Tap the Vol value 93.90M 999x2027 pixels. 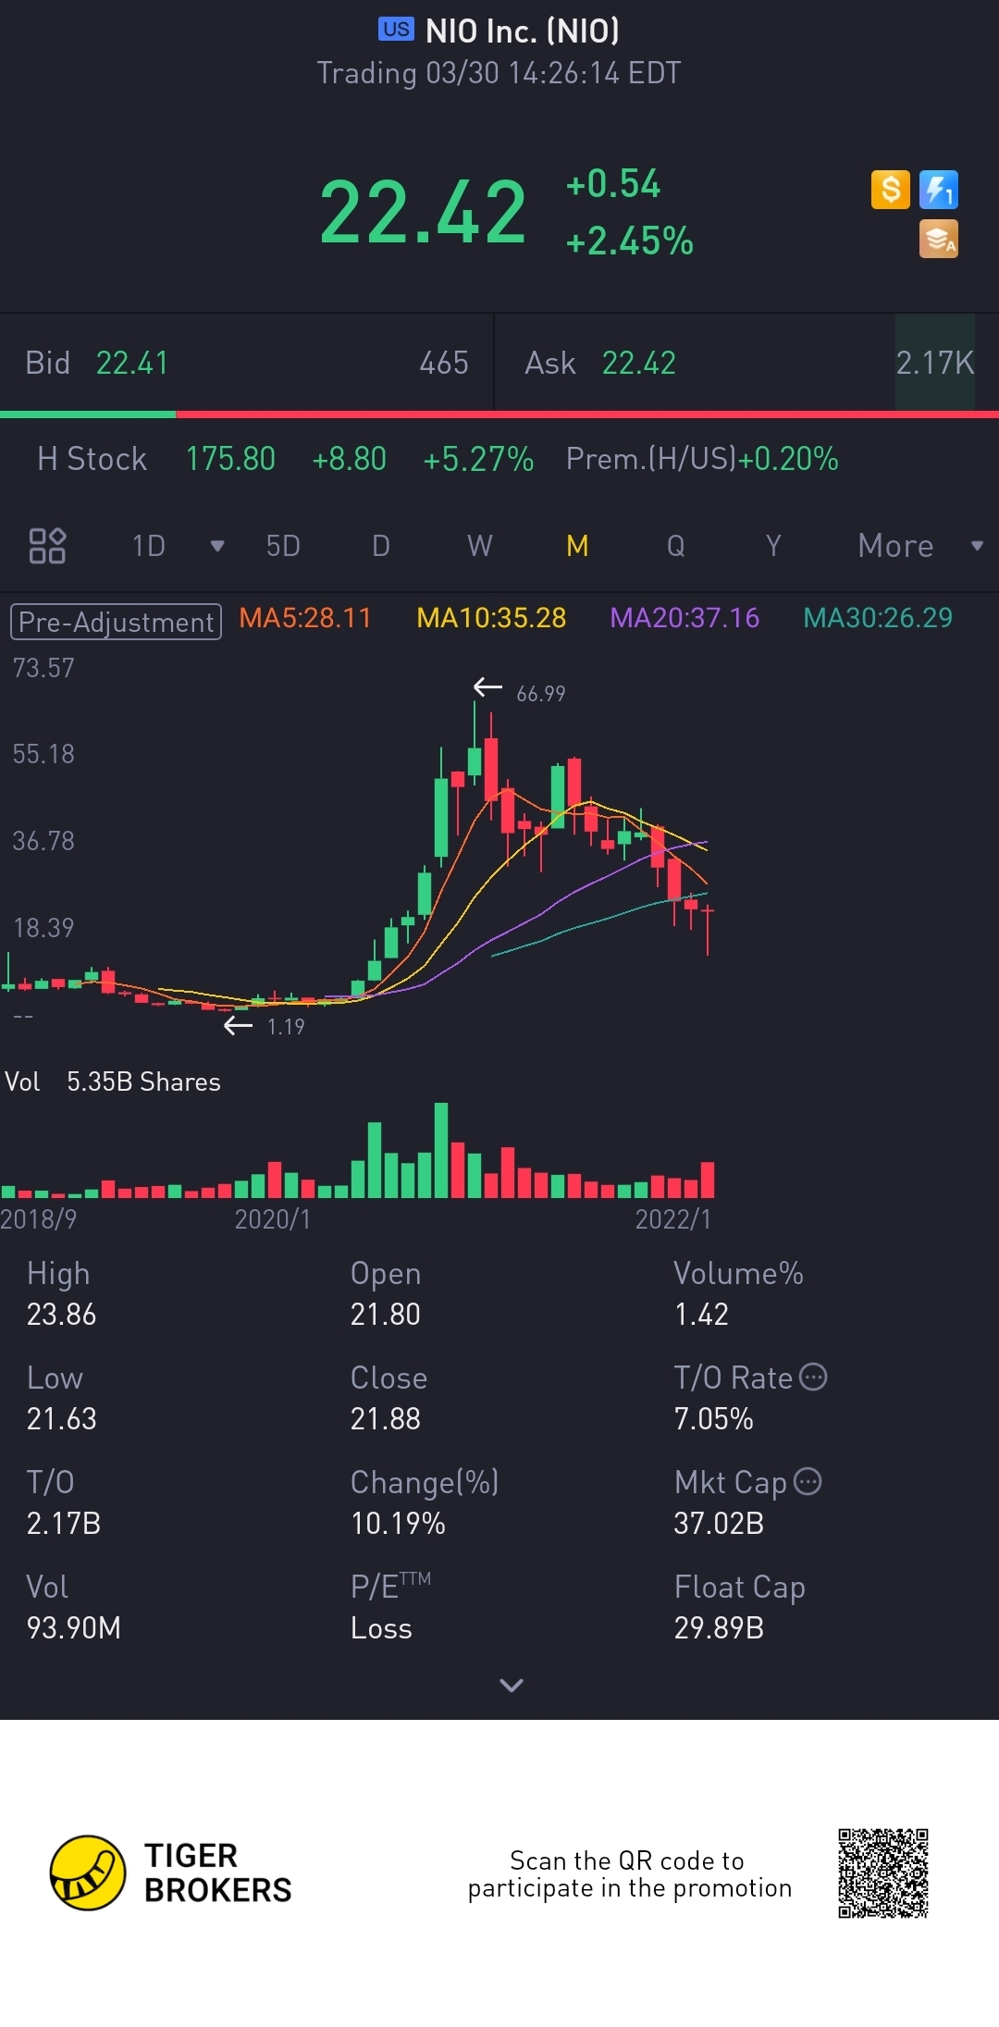[73, 1627]
